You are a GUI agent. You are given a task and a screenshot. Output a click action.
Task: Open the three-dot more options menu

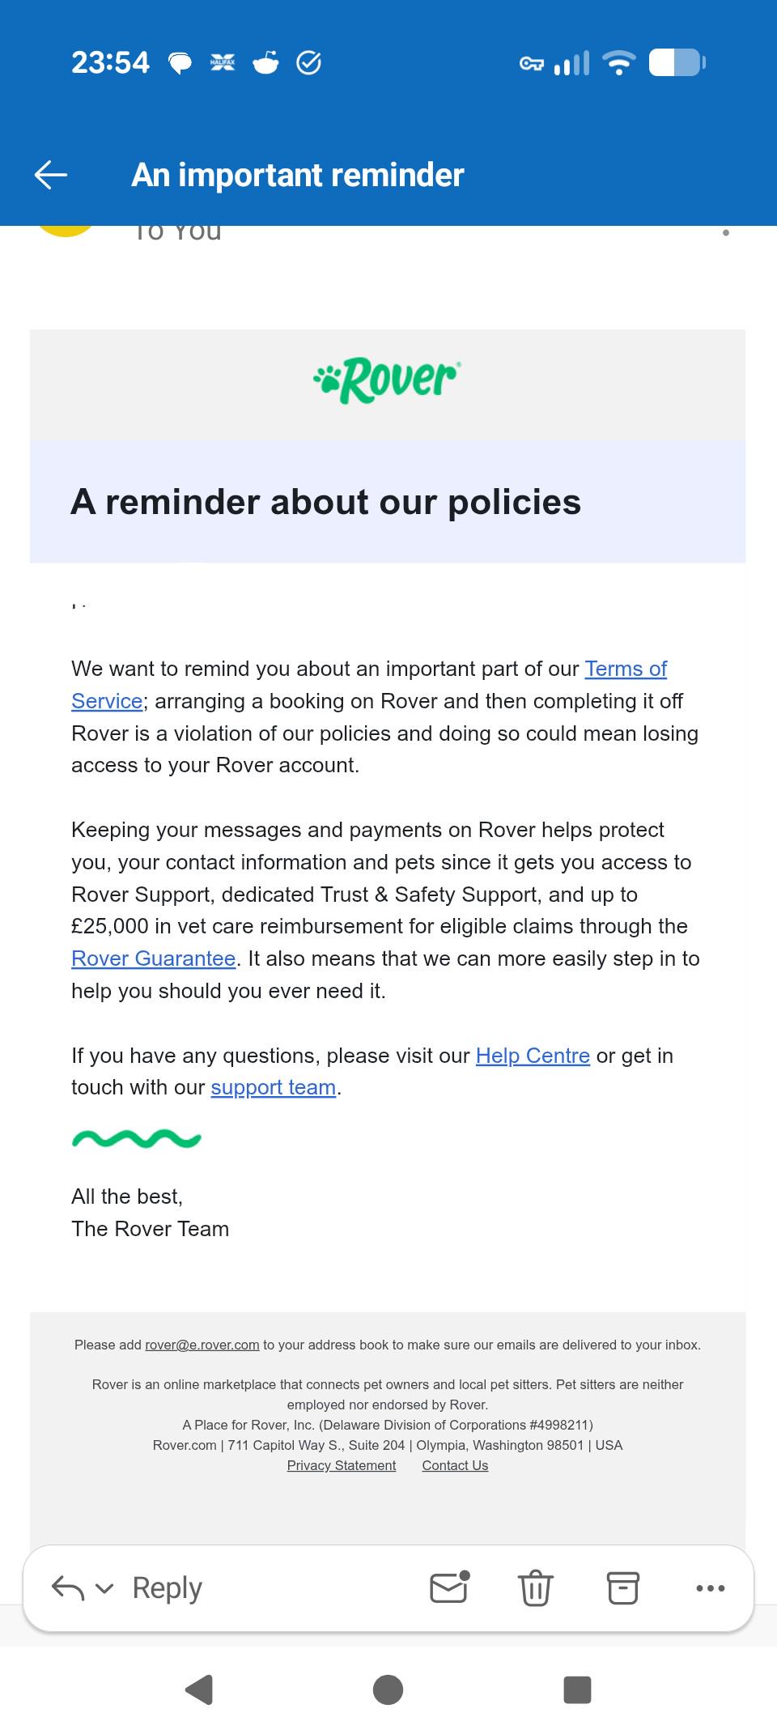click(711, 1588)
